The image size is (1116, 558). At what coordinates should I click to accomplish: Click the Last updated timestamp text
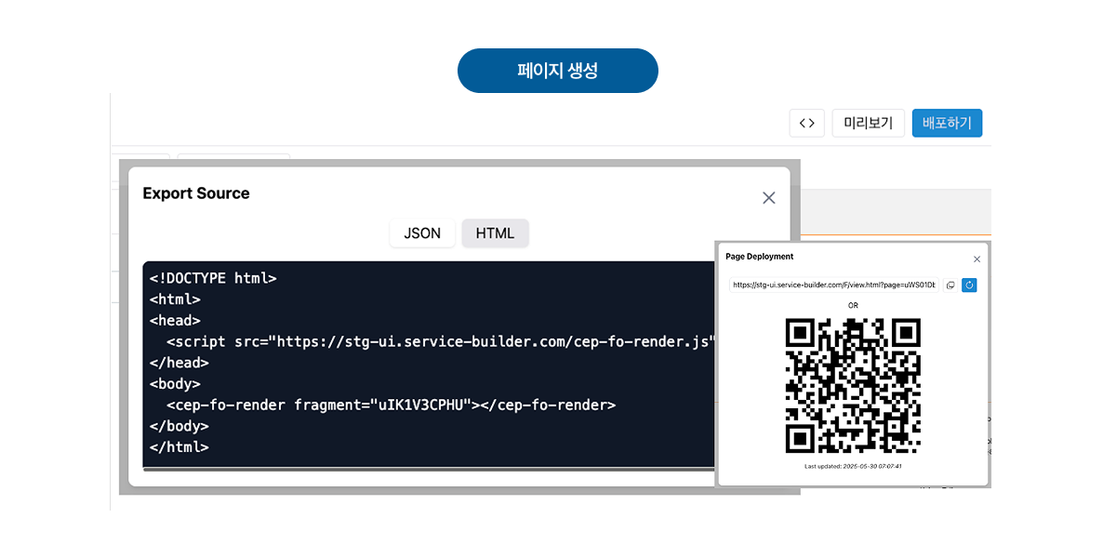[853, 466]
